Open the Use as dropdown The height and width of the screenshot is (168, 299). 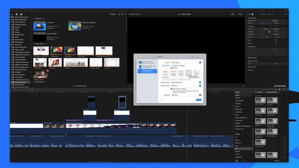click(x=186, y=63)
